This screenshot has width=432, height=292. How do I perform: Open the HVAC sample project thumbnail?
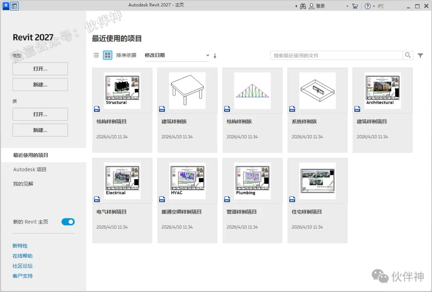pos(187,181)
